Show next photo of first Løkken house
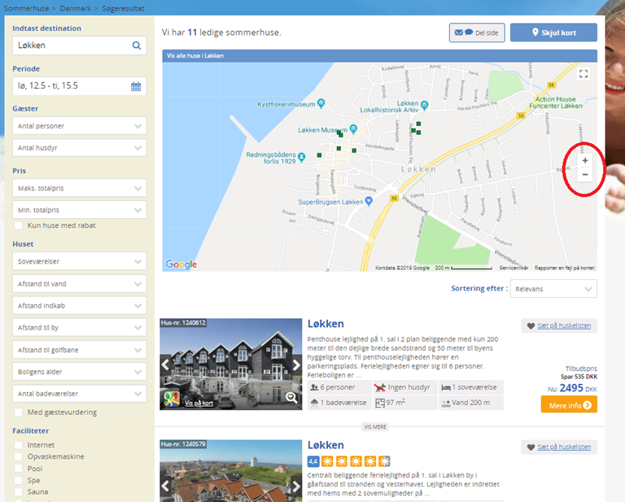Image resolution: width=625 pixels, height=502 pixels. [296, 364]
